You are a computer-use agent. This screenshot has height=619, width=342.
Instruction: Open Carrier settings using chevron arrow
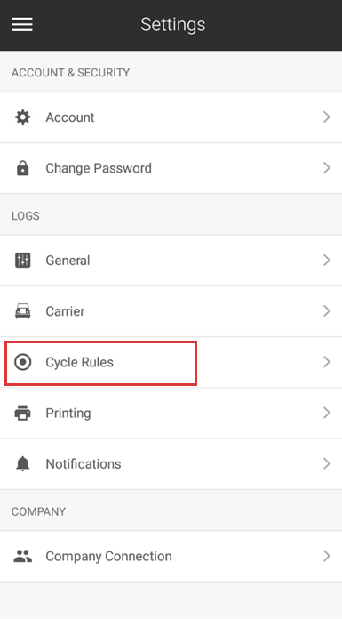[327, 311]
